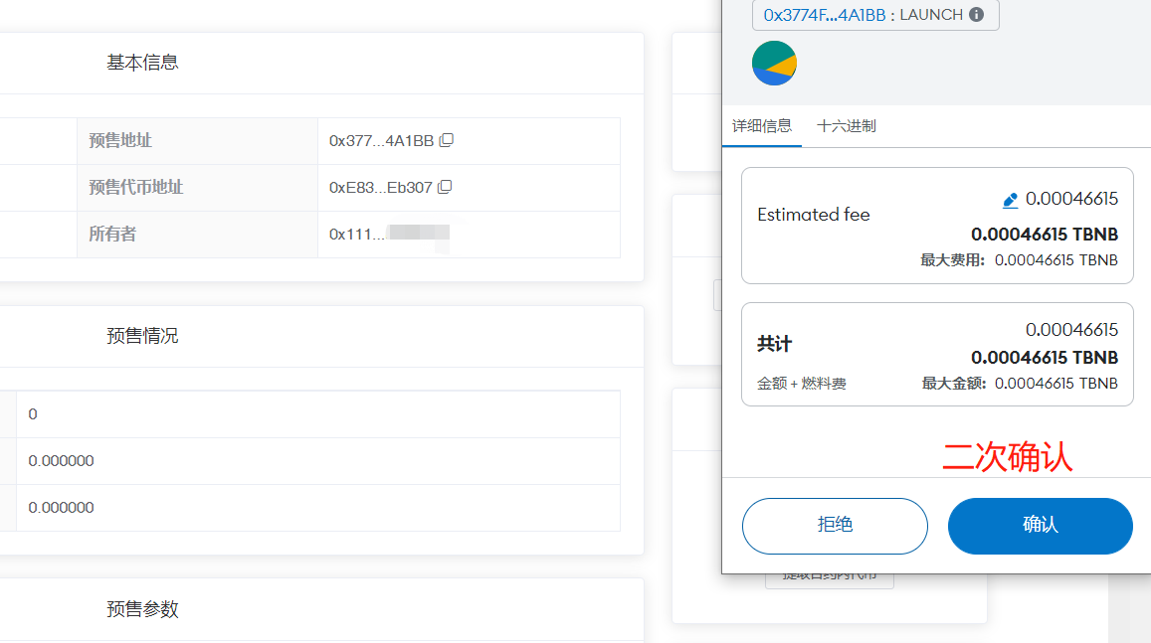Screen dimensions: 1151x643
Task: Click the pencil icon to edit estimated fee
Action: [1010, 200]
